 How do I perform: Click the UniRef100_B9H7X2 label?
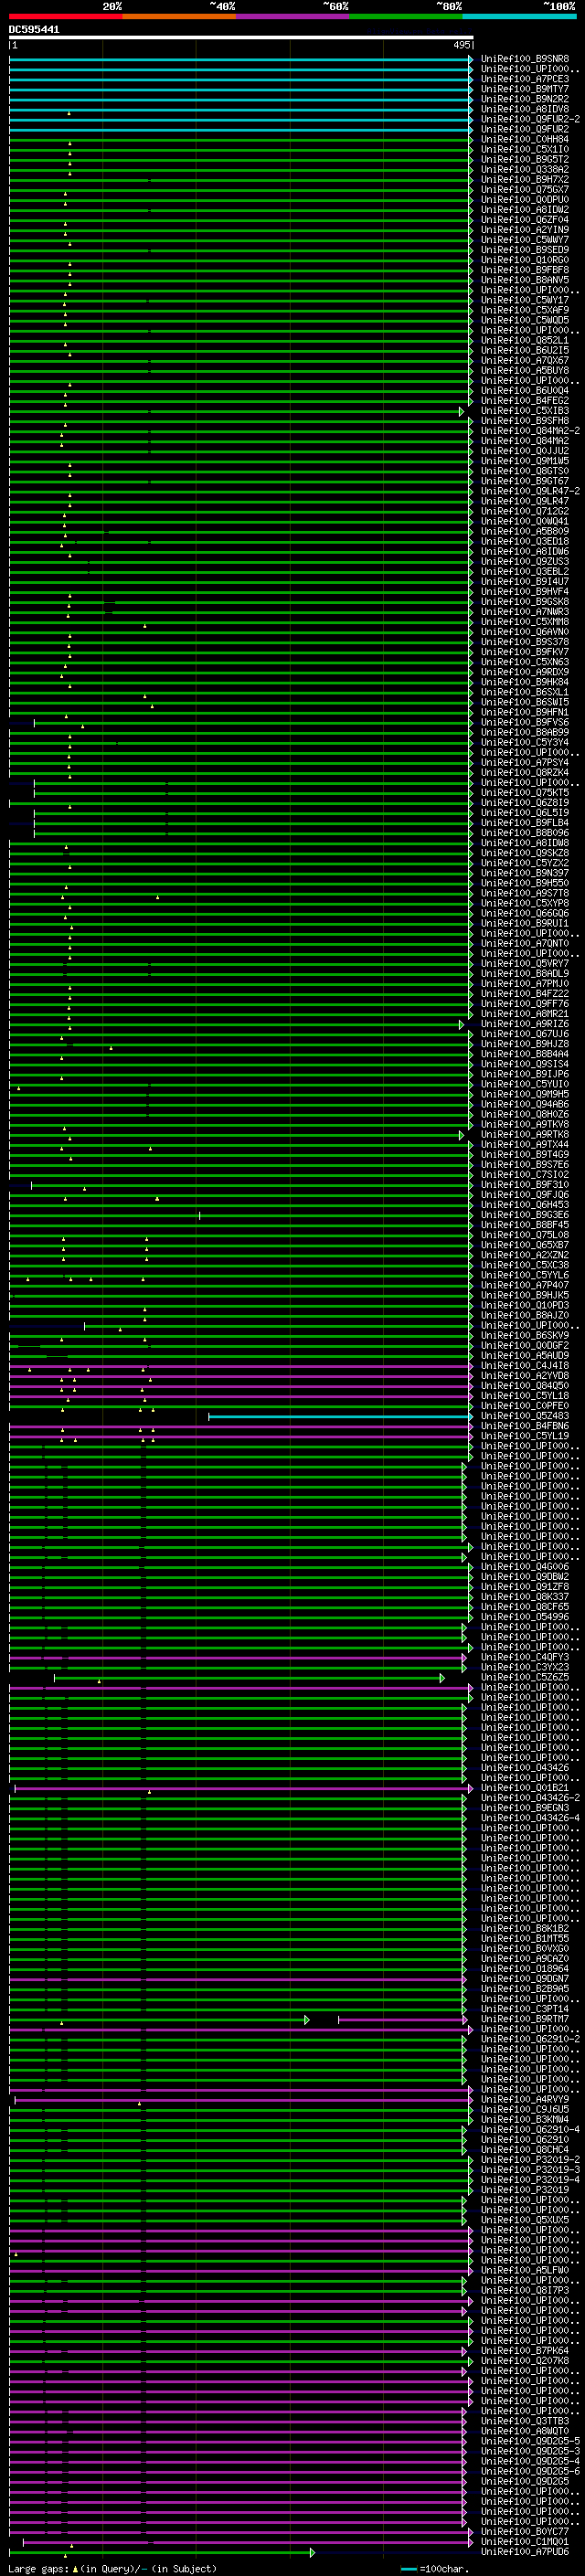tap(525, 180)
